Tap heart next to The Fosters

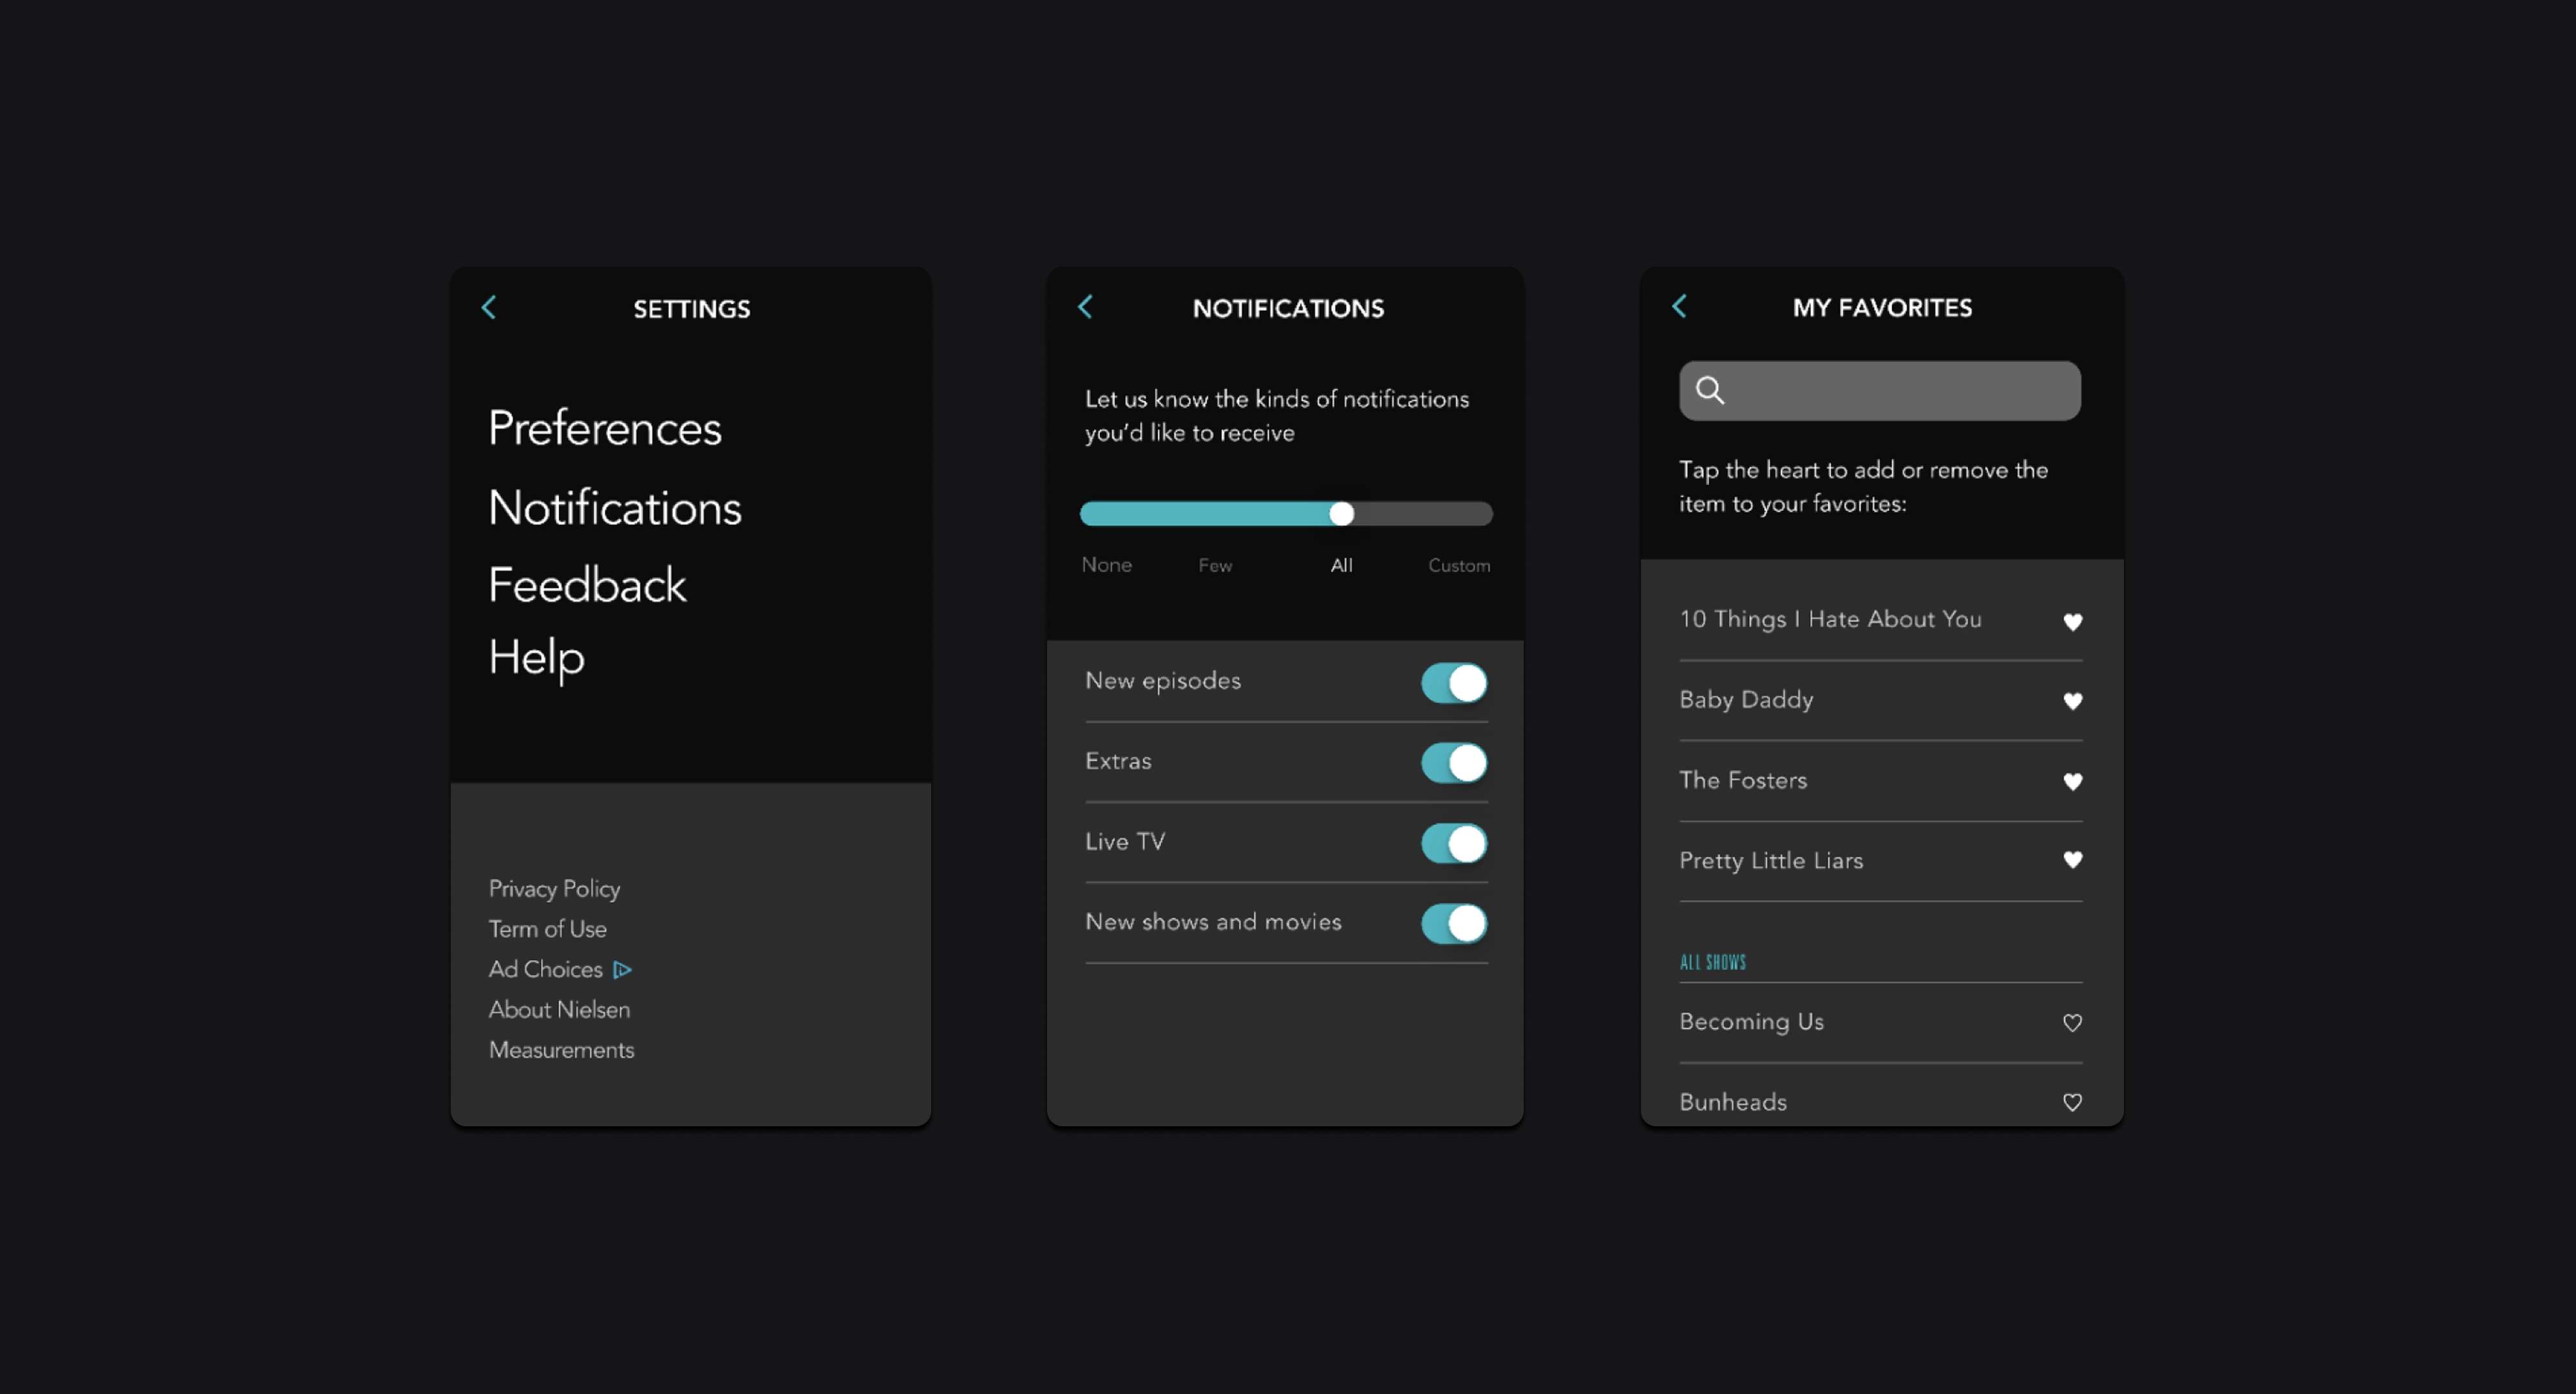[x=2072, y=781]
